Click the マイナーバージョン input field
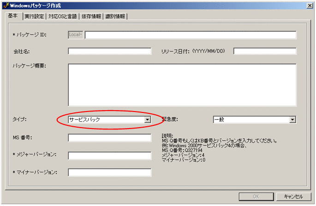 110,172
